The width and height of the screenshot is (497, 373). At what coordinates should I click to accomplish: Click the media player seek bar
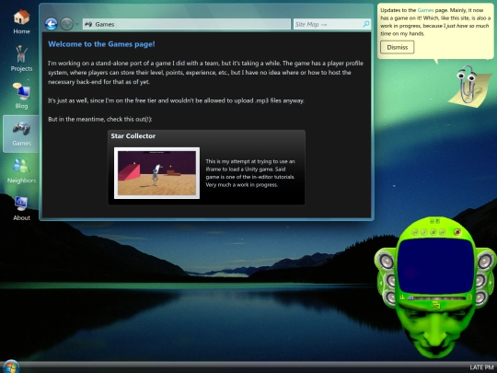437,298
